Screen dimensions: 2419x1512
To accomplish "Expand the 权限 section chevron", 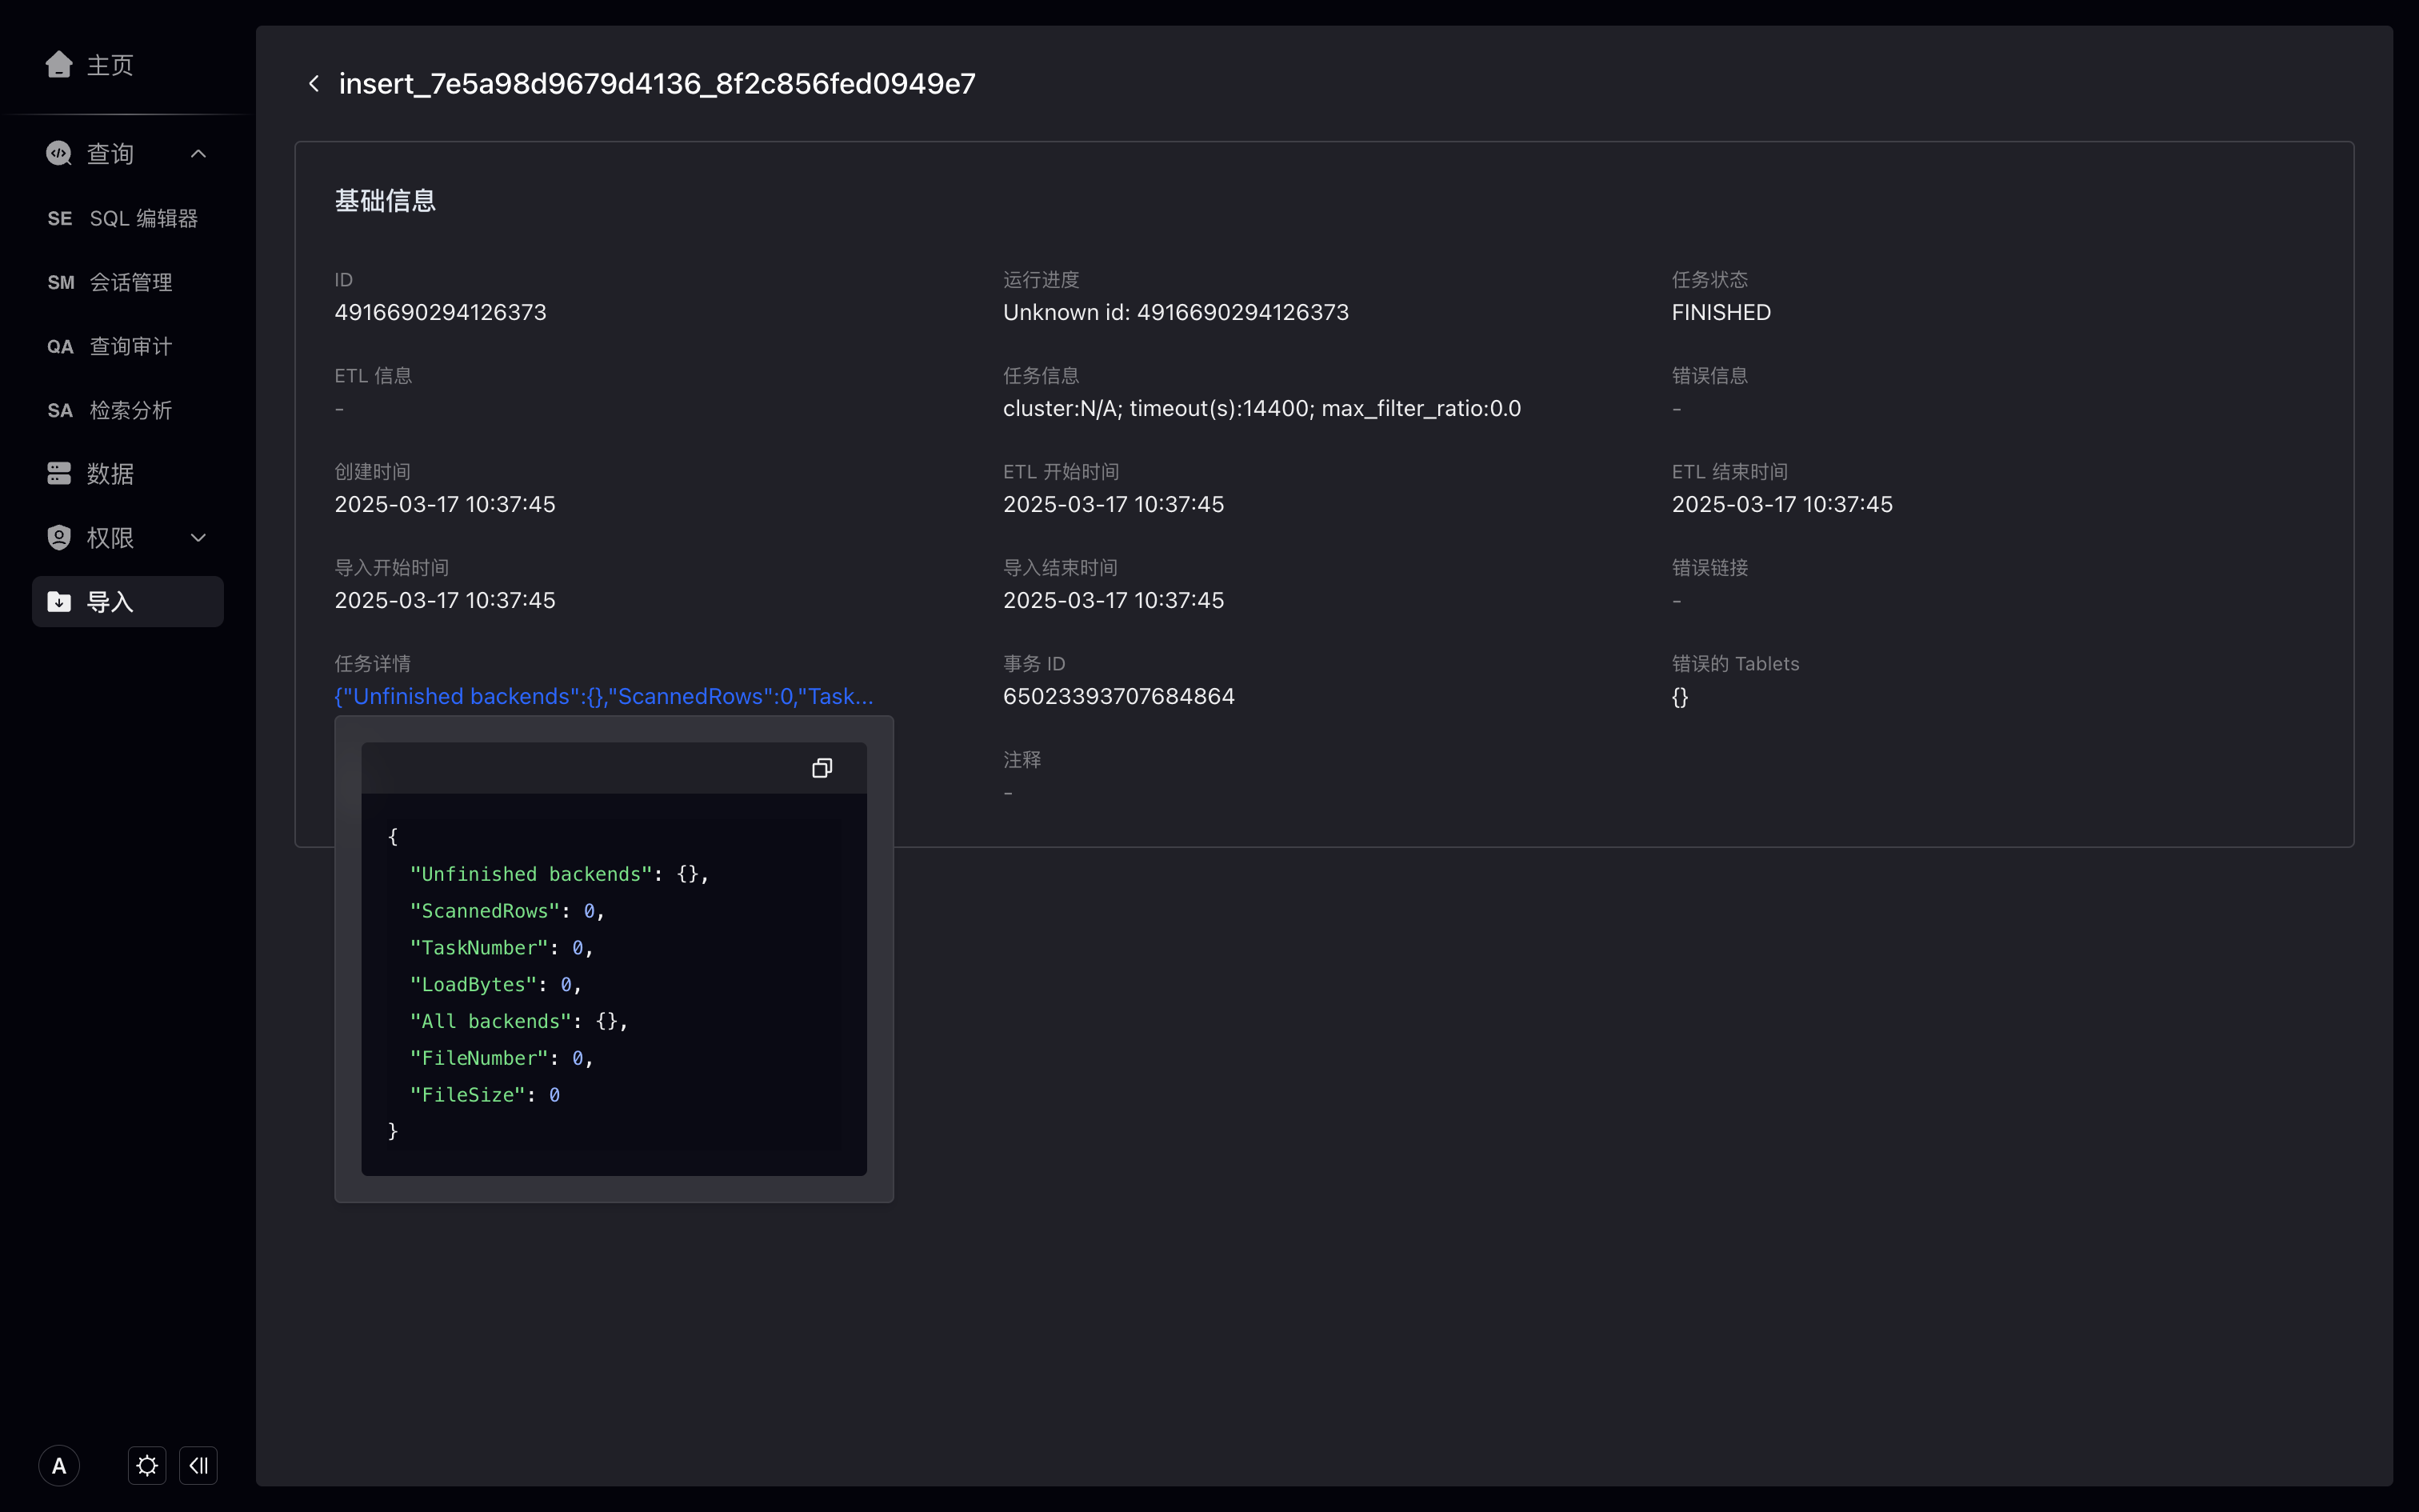I will tap(198, 537).
